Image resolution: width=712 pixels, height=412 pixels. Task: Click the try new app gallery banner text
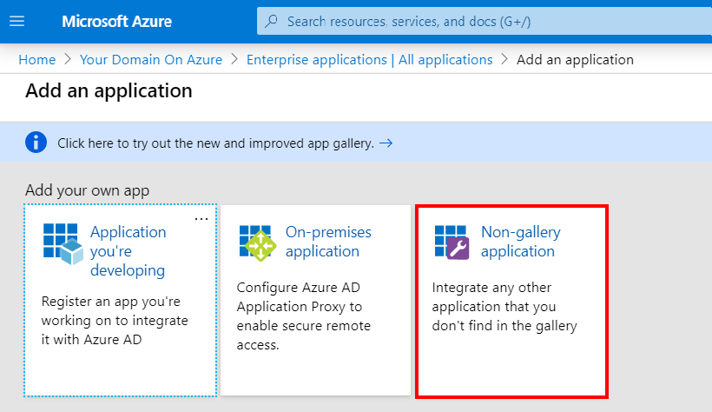(215, 143)
